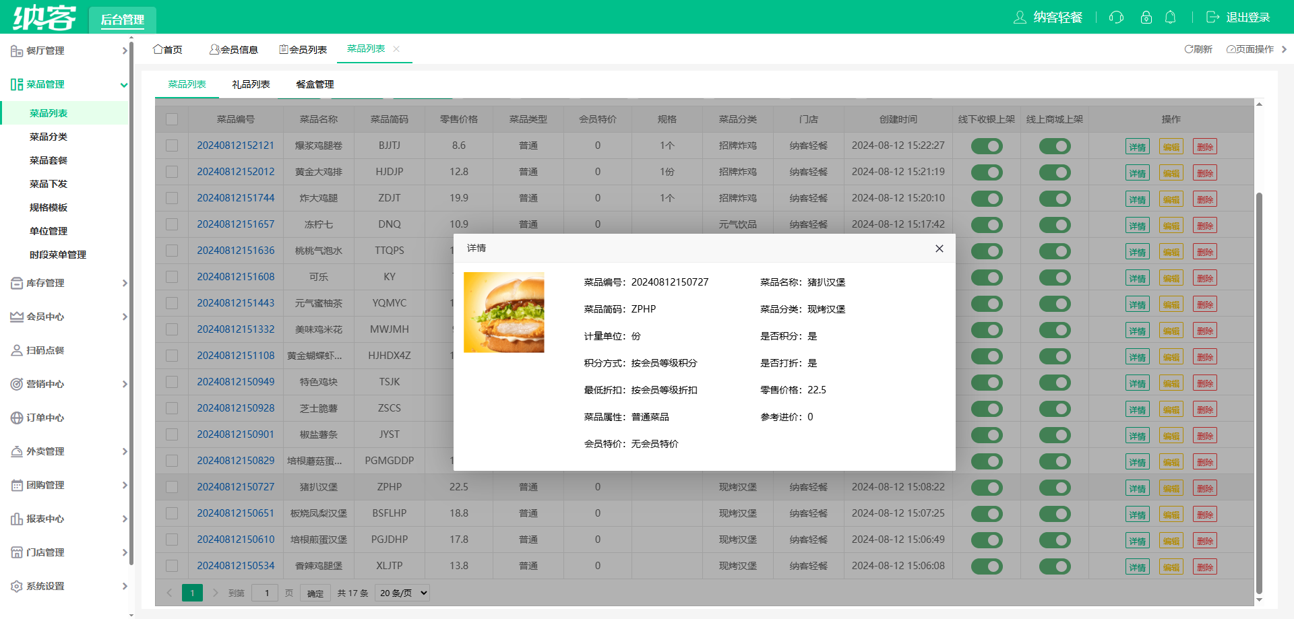Click the 退出登录 text link
Screen dimensions: 1294x619
[x=1247, y=18]
